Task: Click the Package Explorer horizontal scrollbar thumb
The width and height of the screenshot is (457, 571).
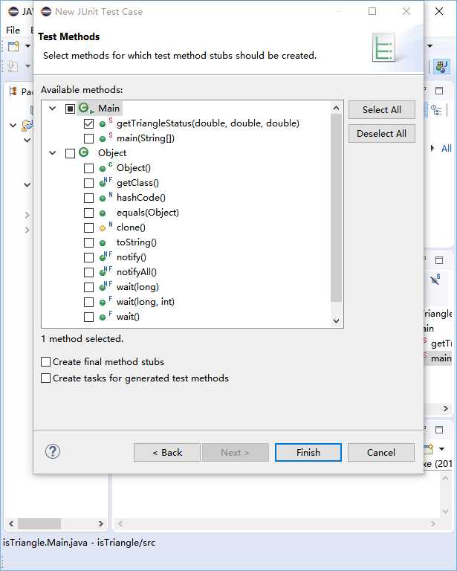Action: click(x=39, y=523)
